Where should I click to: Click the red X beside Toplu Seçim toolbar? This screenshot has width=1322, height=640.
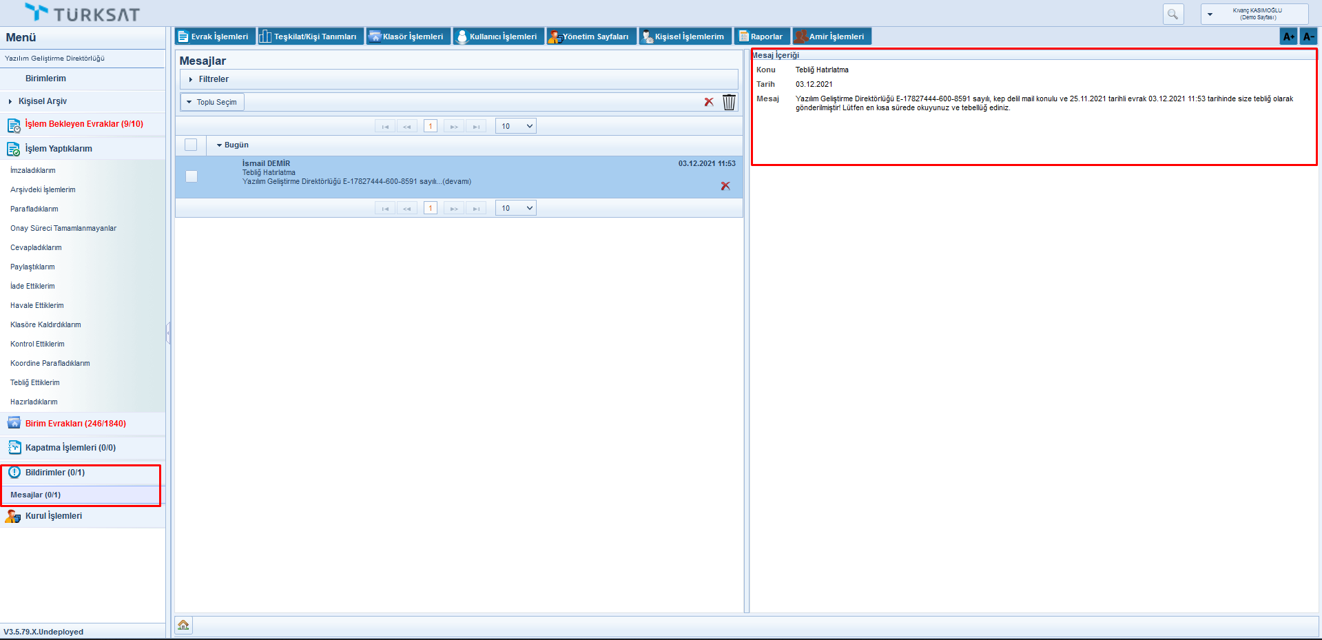[x=709, y=102]
